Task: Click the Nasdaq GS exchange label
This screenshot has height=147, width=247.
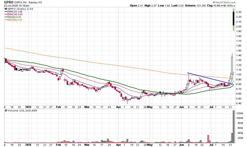Action: coord(35,2)
